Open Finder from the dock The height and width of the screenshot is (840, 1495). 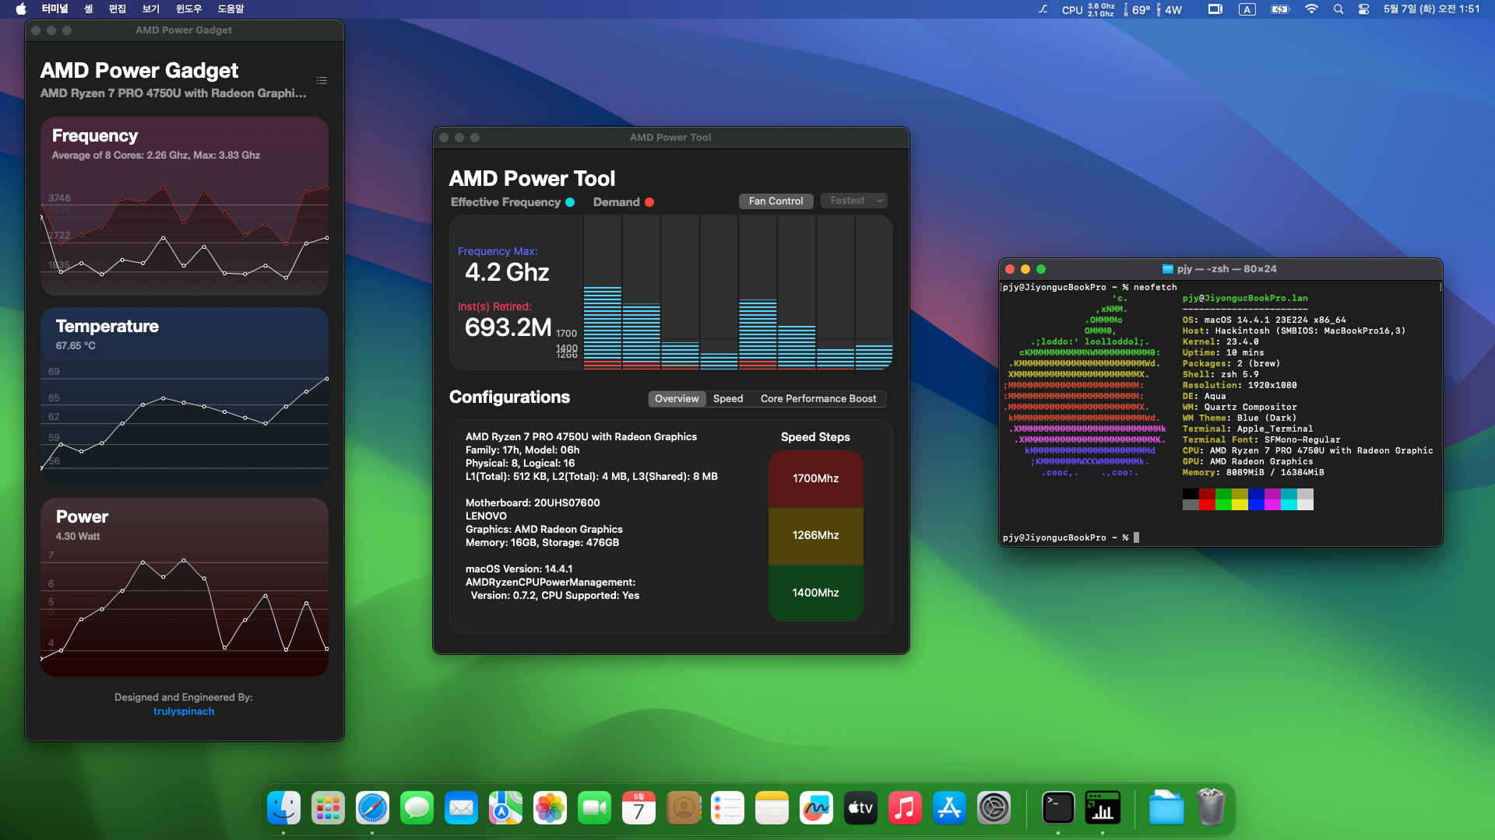pyautogui.click(x=283, y=808)
